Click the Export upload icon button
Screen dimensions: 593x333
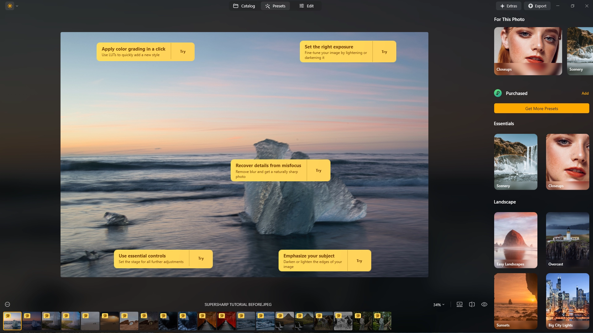click(537, 6)
